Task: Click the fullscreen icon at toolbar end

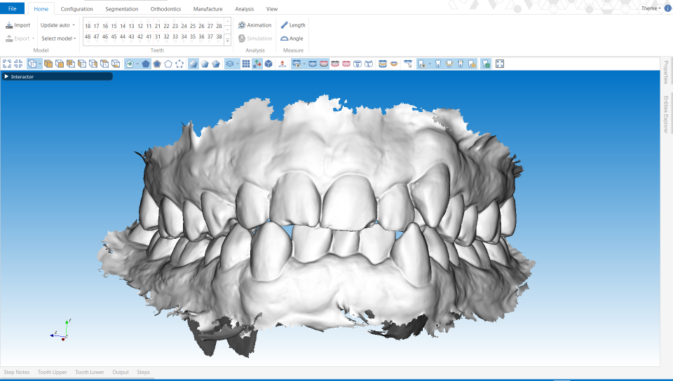Action: click(x=500, y=64)
